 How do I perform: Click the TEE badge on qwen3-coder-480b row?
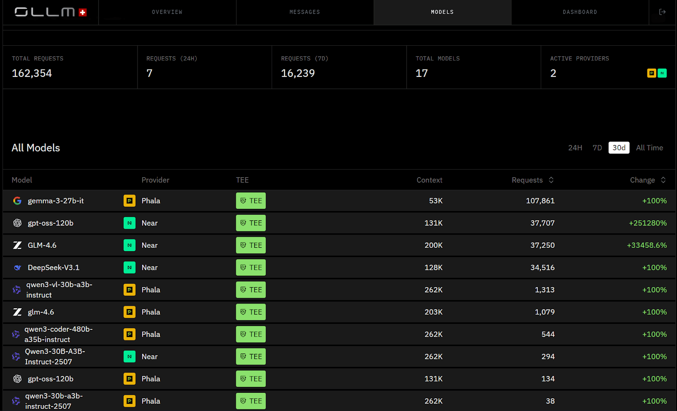(251, 334)
